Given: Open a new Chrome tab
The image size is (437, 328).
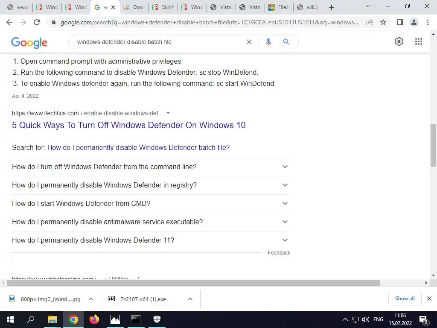Looking at the screenshot, I should [331, 7].
